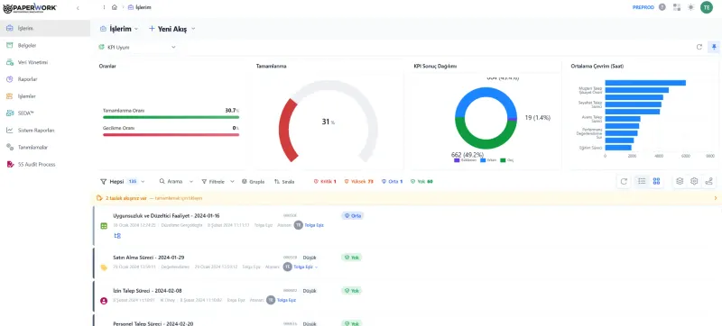The width and height of the screenshot is (722, 326).
Task: Open Personel Talep Süreci - 2024-02-20
Action: tap(153, 323)
